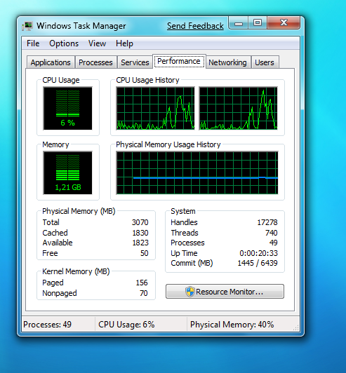Viewport: 346px width, 373px height.
Task: Click the Free value 50
Action: pyautogui.click(x=145, y=253)
